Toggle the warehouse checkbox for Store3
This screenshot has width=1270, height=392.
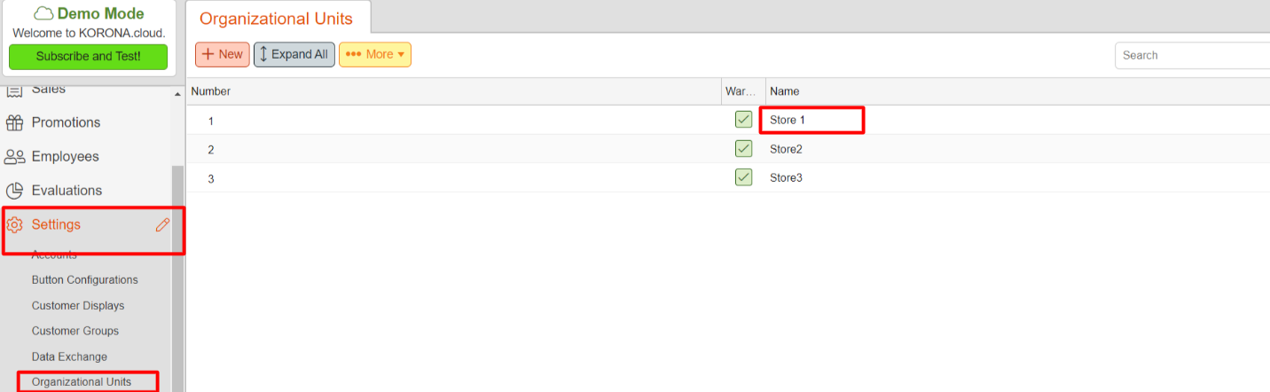click(743, 177)
